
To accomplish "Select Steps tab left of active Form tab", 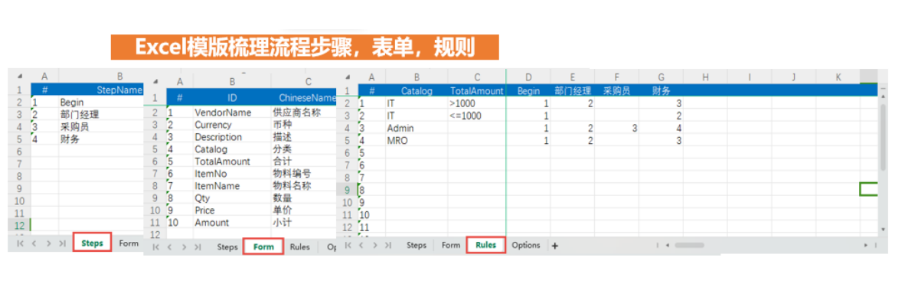I will click(x=227, y=246).
